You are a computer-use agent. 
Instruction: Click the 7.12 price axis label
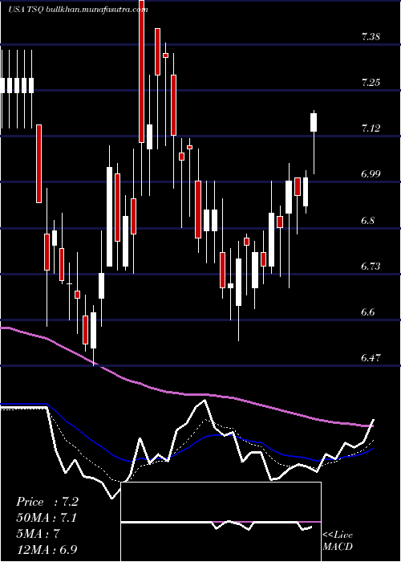[371, 128]
